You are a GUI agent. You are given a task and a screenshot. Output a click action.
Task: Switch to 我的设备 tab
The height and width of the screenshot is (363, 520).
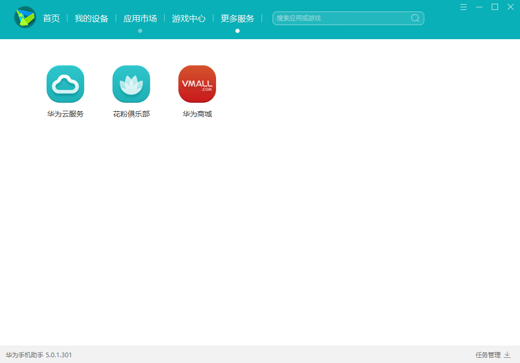pyautogui.click(x=92, y=18)
